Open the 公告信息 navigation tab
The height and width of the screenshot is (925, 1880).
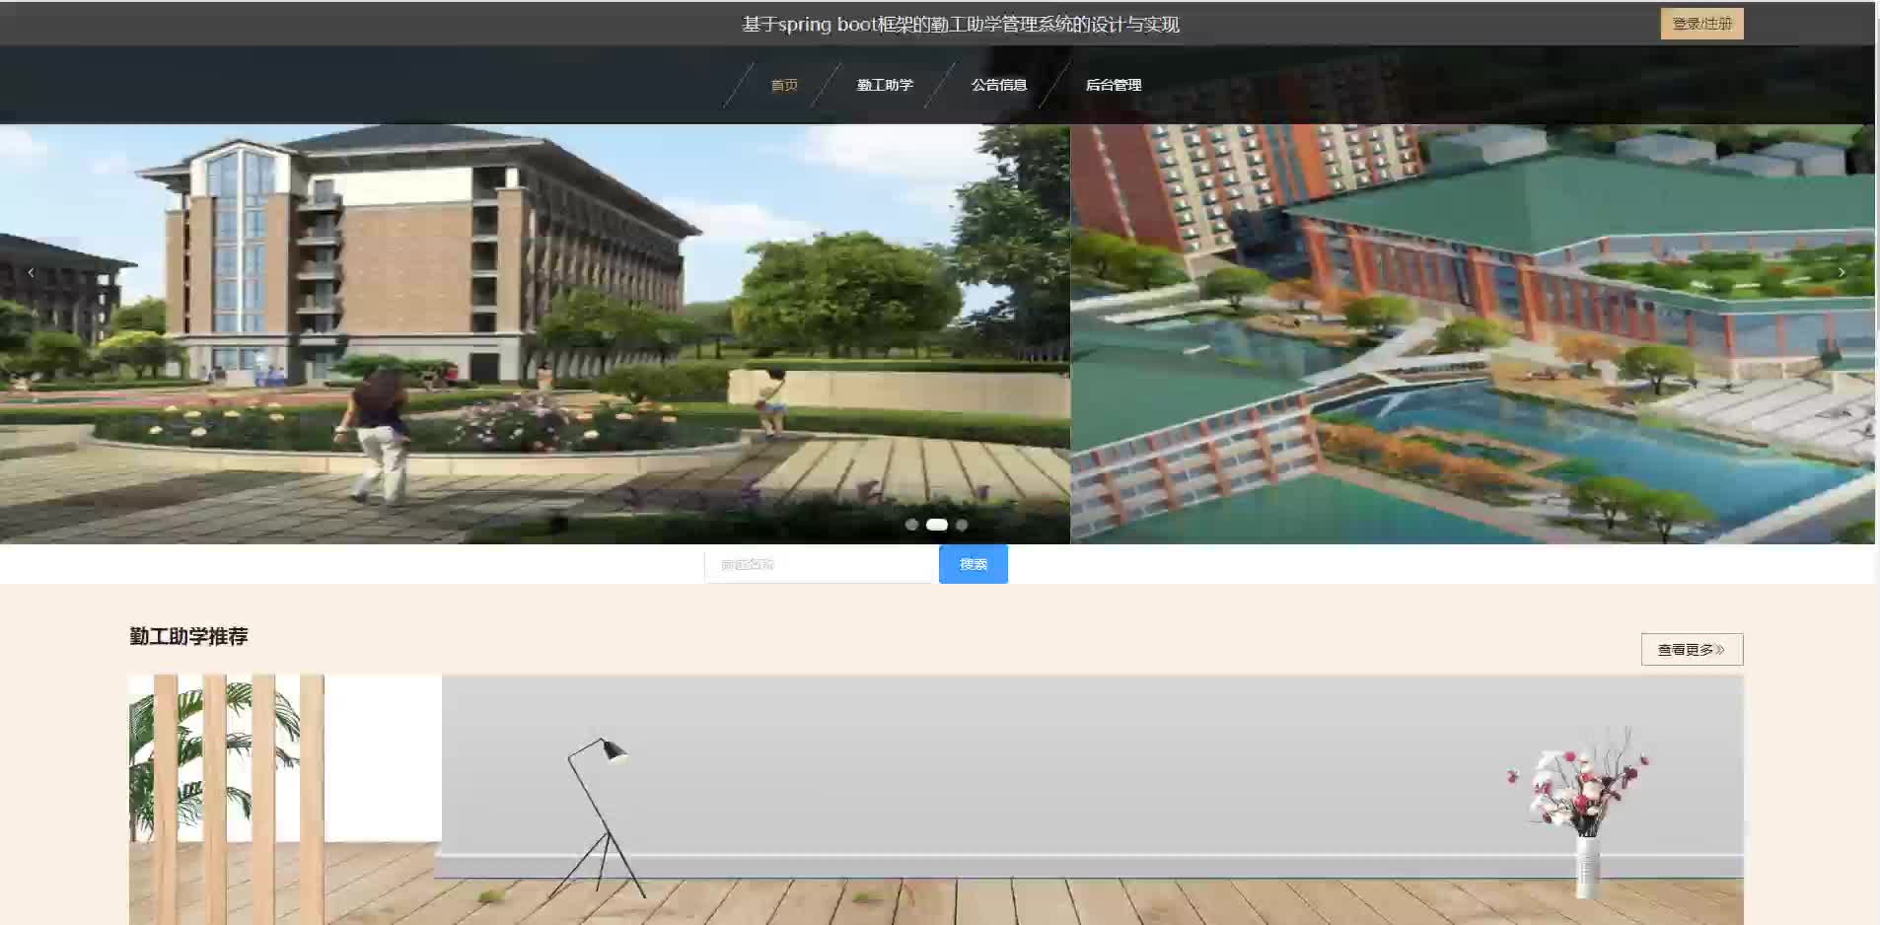point(999,85)
